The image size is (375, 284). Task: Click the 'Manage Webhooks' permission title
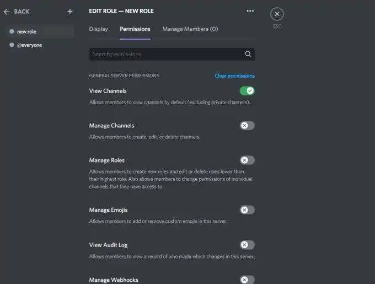114,280
